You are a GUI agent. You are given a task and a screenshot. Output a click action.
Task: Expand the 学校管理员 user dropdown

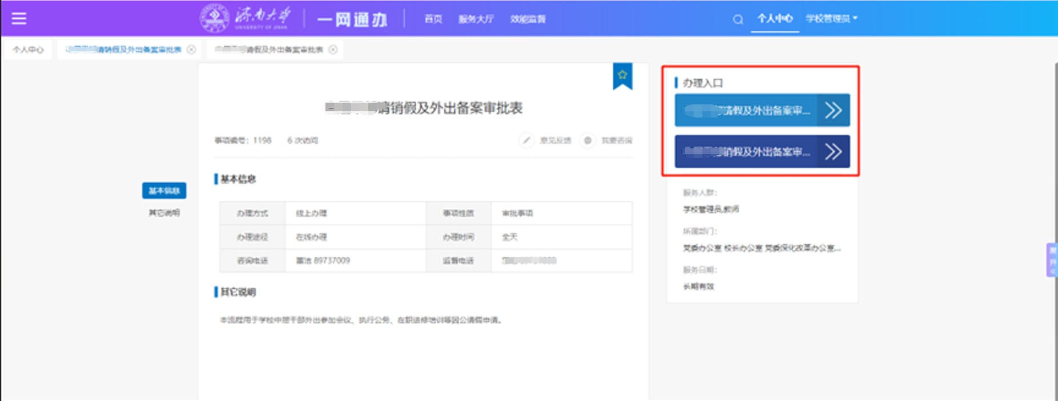click(x=831, y=18)
